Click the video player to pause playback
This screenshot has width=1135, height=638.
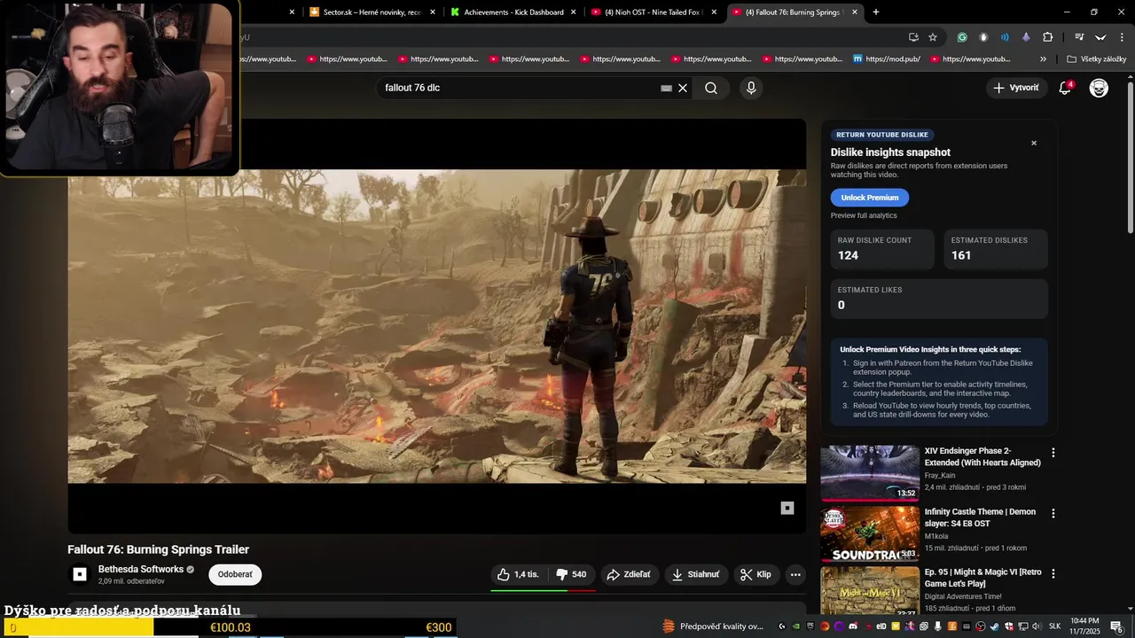[x=437, y=326]
